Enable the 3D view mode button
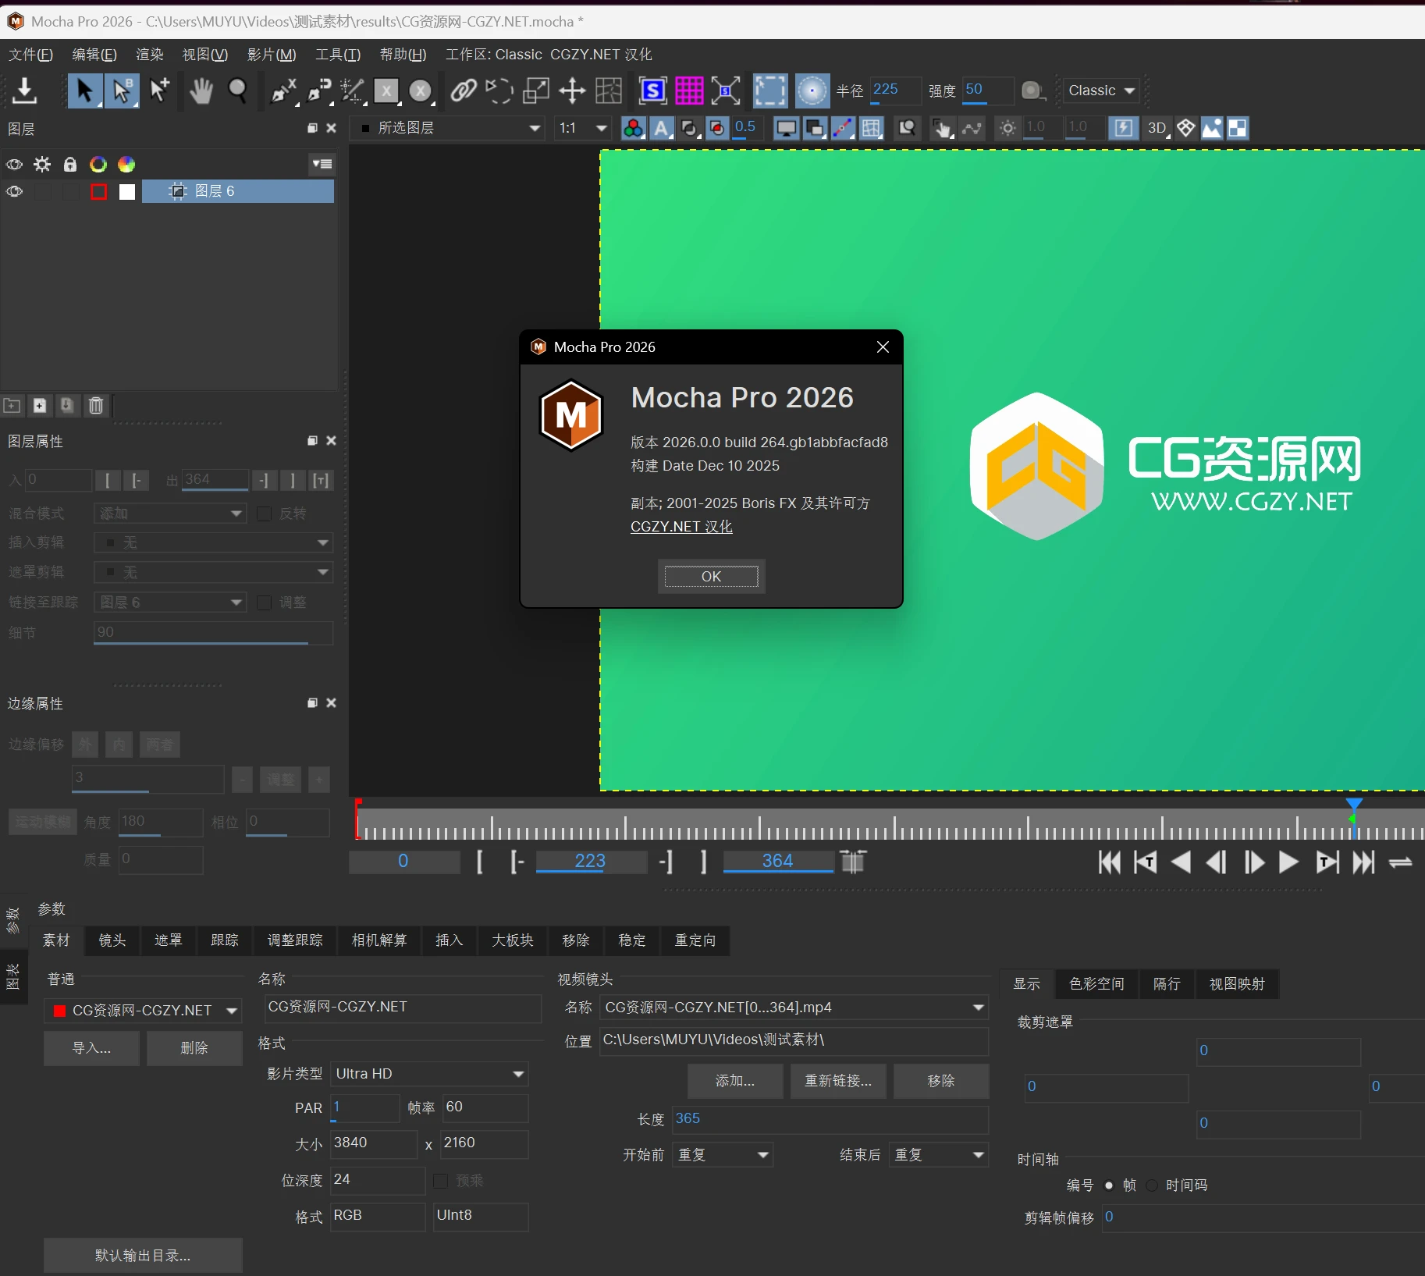The image size is (1425, 1276). pos(1157,127)
